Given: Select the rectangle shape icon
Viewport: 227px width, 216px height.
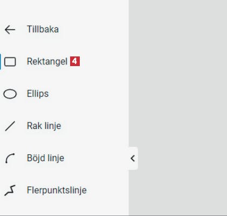Looking at the screenshot, I should (x=10, y=62).
